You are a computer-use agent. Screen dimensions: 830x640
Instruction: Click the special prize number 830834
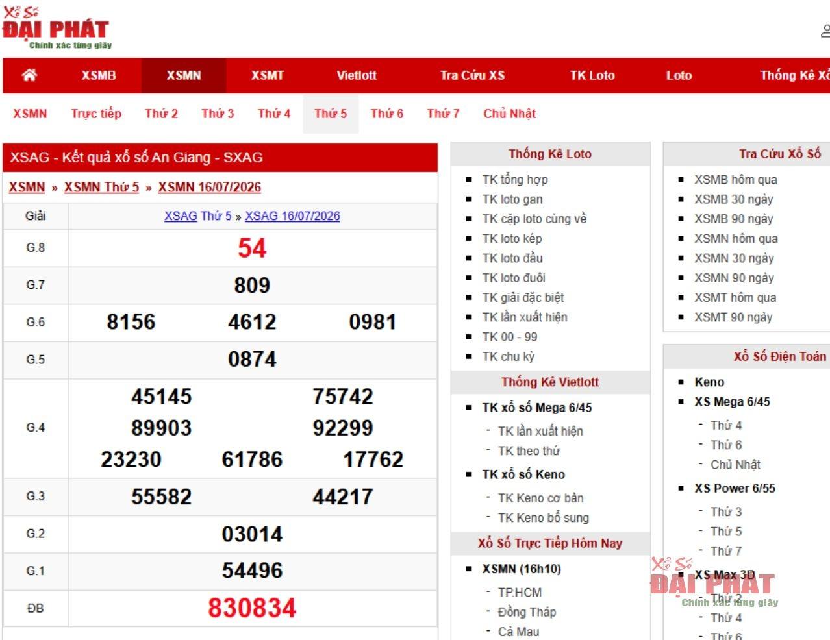252,608
